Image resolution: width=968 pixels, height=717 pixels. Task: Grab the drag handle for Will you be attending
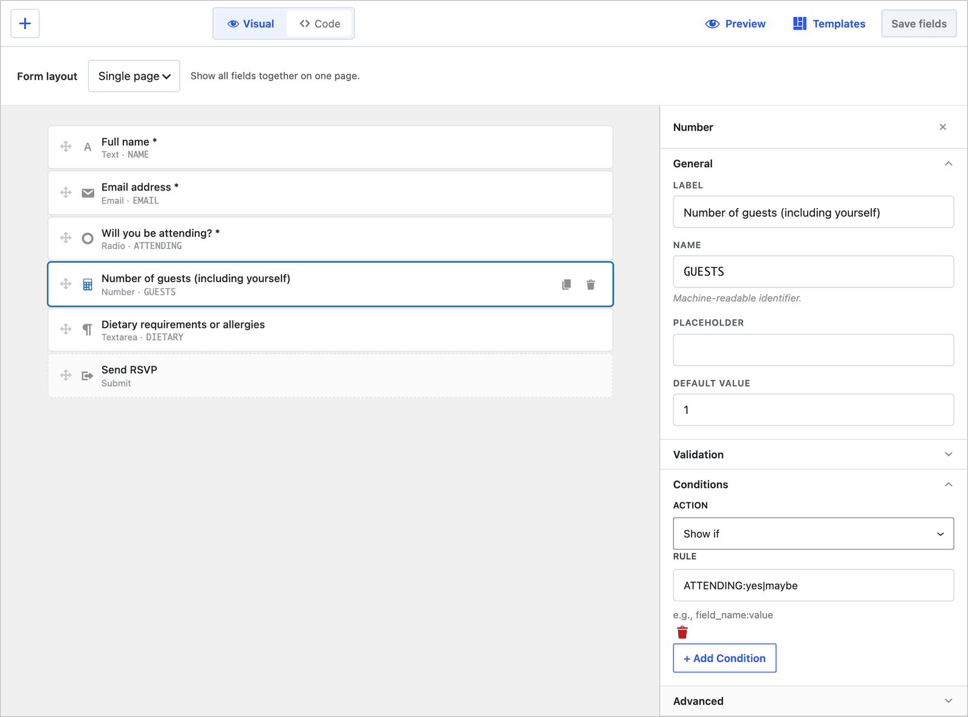pos(66,238)
